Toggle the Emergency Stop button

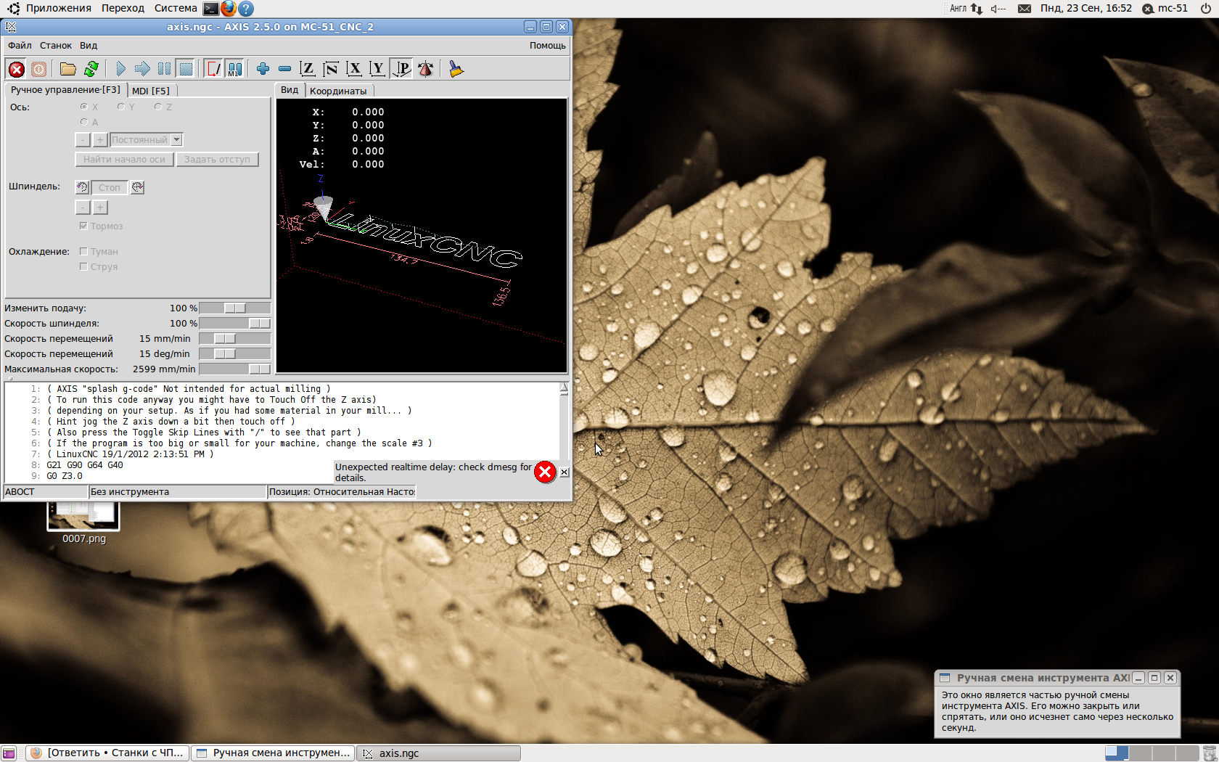(16, 69)
